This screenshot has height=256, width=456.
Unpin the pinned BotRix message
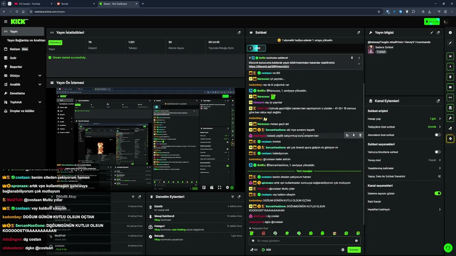coord(352,58)
